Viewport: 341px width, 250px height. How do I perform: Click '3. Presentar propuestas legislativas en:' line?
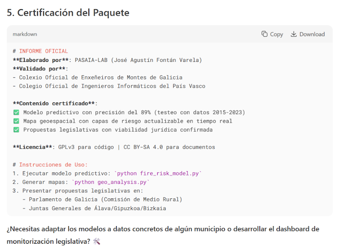coord(78,191)
